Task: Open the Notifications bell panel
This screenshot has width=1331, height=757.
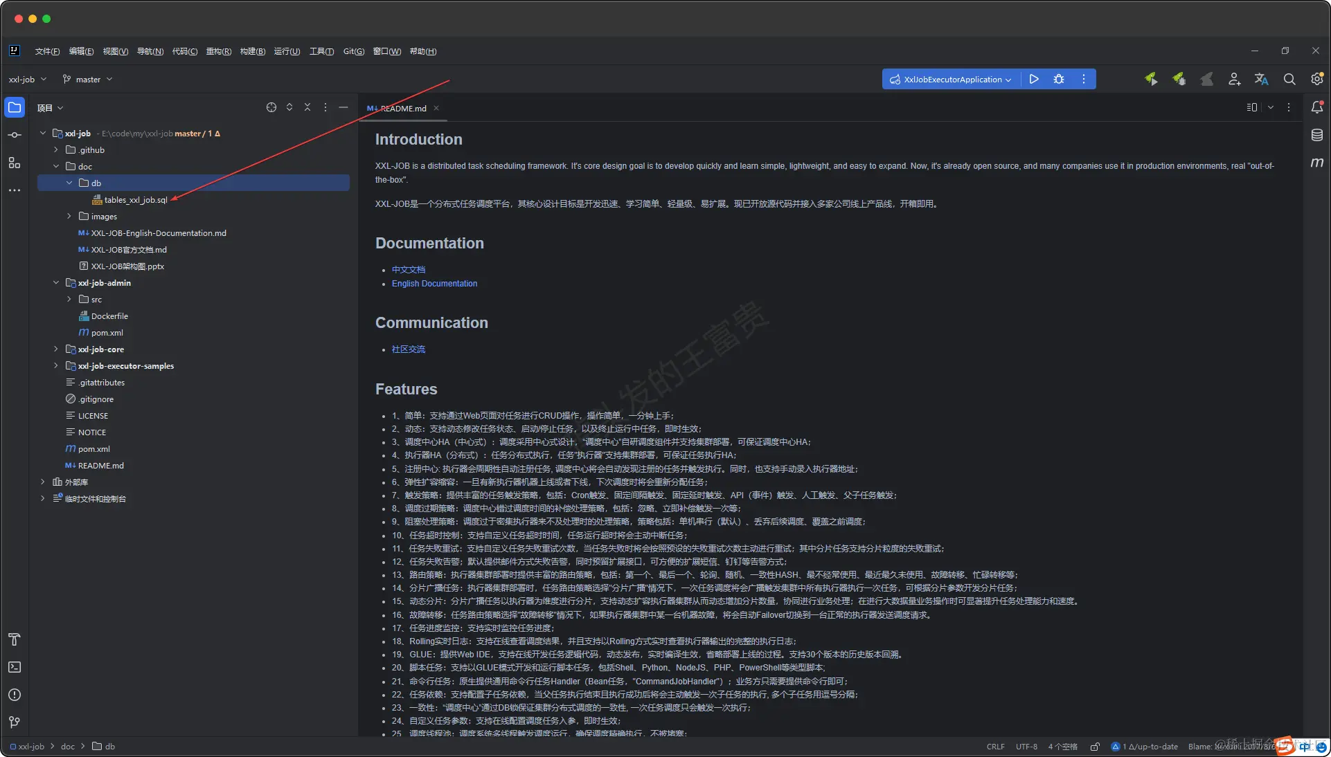Action: [1316, 107]
